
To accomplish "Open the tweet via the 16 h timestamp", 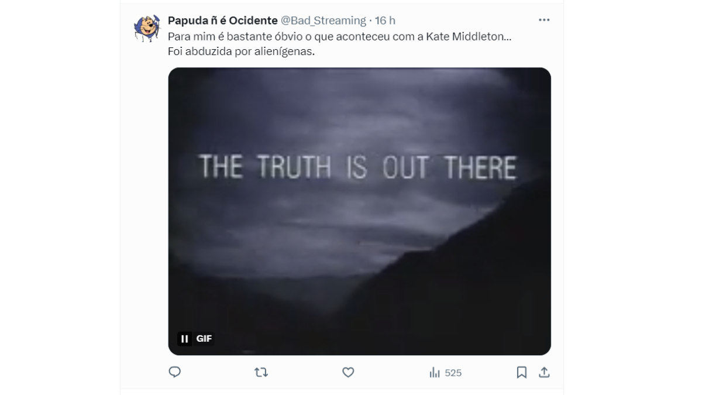I will [385, 20].
